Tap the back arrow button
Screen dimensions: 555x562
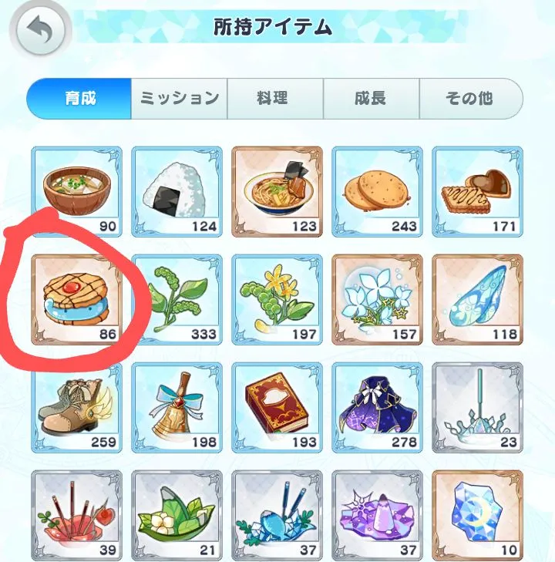(x=41, y=30)
